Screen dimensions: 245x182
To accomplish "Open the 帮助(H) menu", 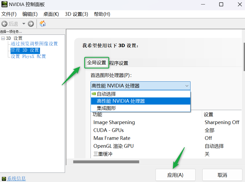I will tap(102, 14).
